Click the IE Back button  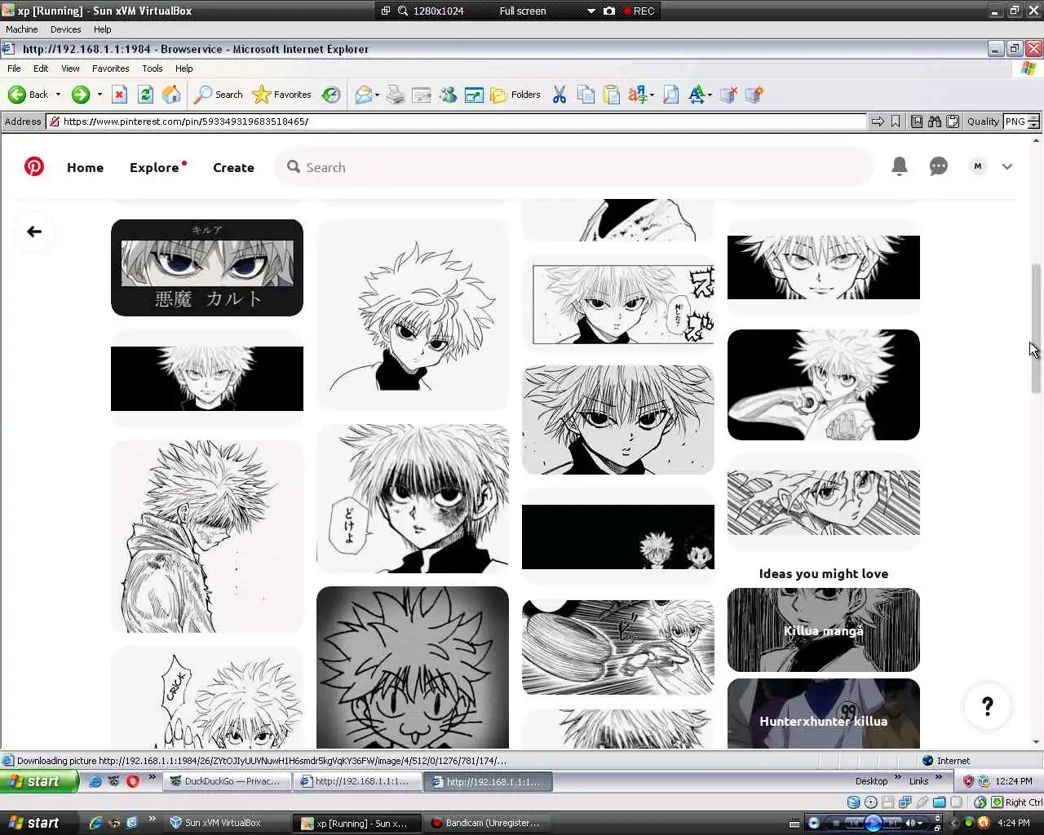pos(29,95)
